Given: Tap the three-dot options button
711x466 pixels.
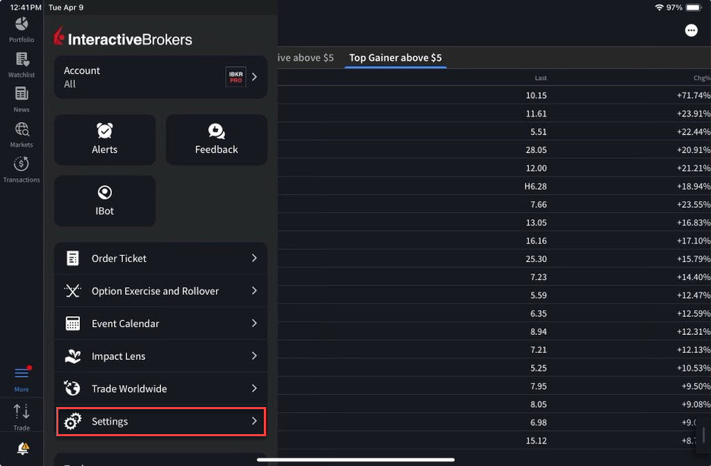Looking at the screenshot, I should pyautogui.click(x=691, y=31).
